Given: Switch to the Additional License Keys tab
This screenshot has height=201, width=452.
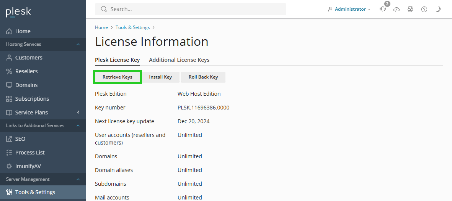Looking at the screenshot, I should point(179,60).
